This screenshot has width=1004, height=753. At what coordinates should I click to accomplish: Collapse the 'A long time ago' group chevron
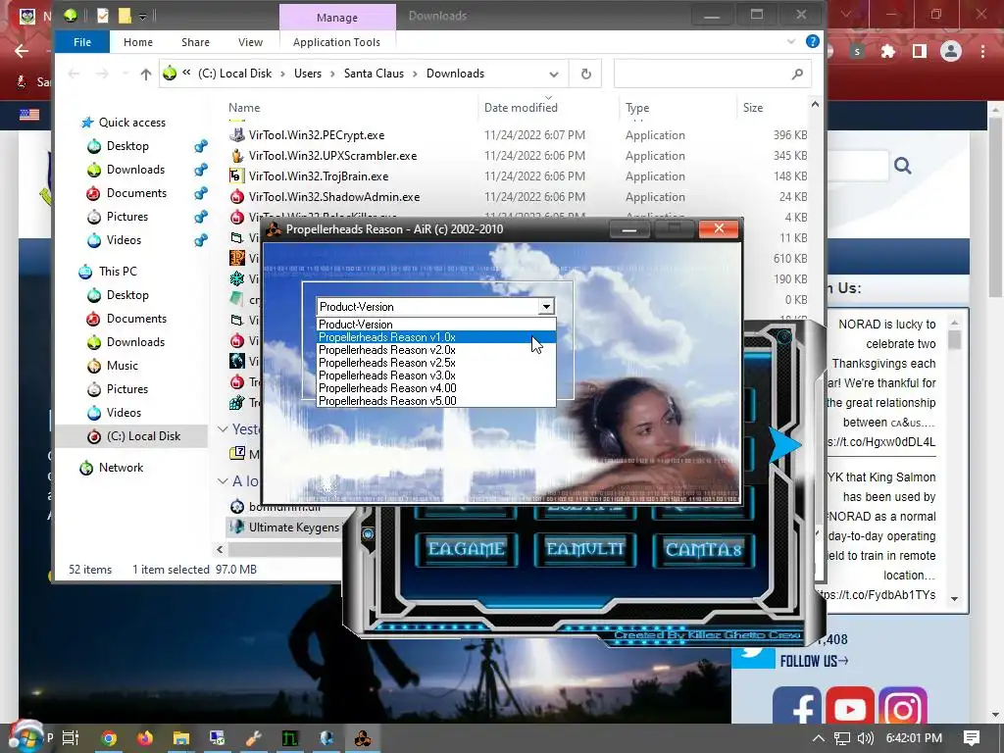coord(223,480)
